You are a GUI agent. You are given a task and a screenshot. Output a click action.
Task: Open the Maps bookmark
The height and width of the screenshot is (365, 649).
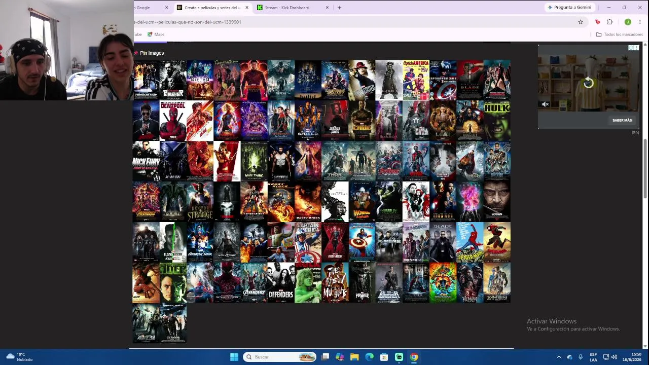[156, 34]
